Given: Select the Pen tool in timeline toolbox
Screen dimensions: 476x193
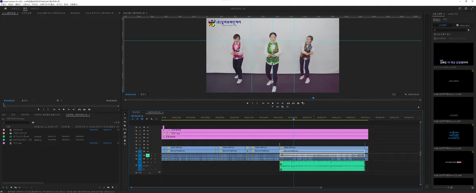Looking at the screenshot, I should click(x=125, y=133).
